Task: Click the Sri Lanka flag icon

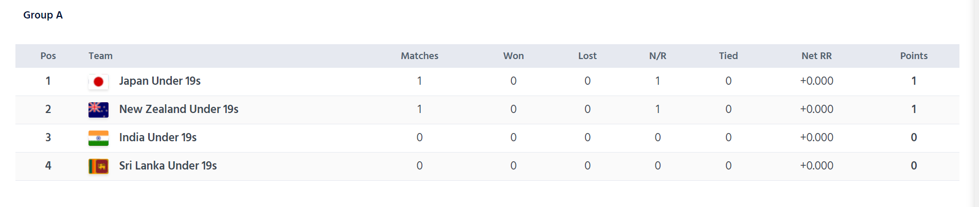Action: point(98,166)
